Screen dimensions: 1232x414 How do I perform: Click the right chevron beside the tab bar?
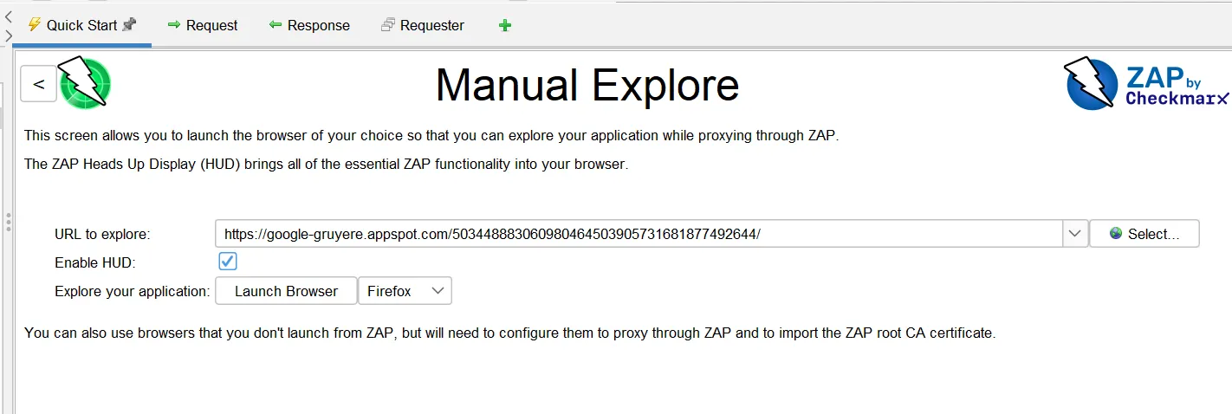point(8,36)
